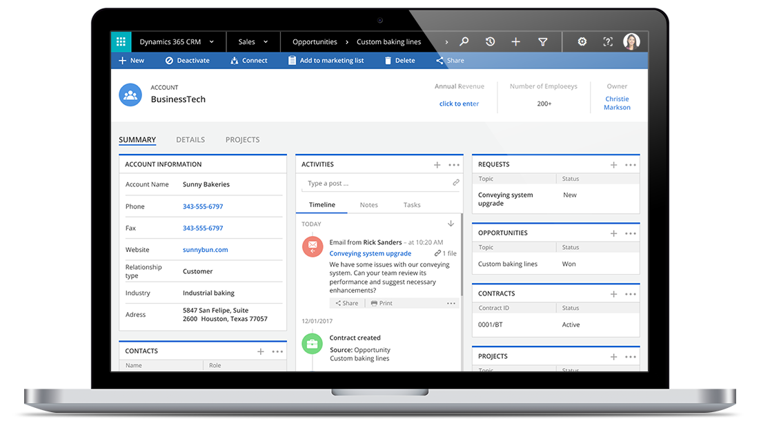
Task: Add a new contact with plus icon
Action: tap(261, 351)
